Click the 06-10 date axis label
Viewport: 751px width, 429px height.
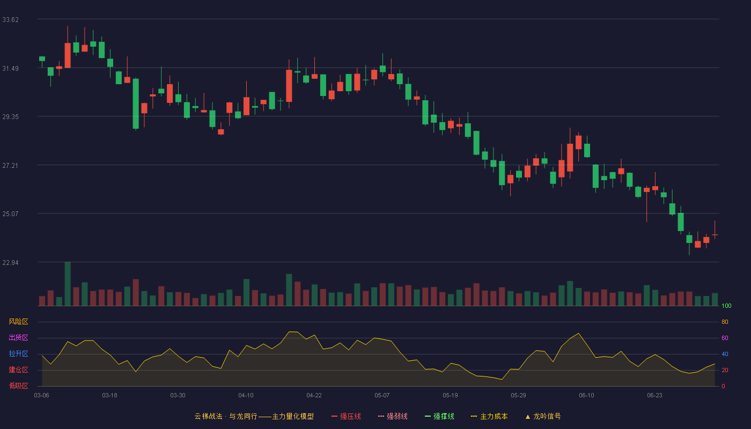[x=586, y=395]
